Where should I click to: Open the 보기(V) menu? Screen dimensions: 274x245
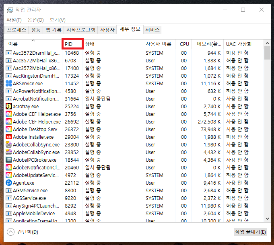(58, 20)
